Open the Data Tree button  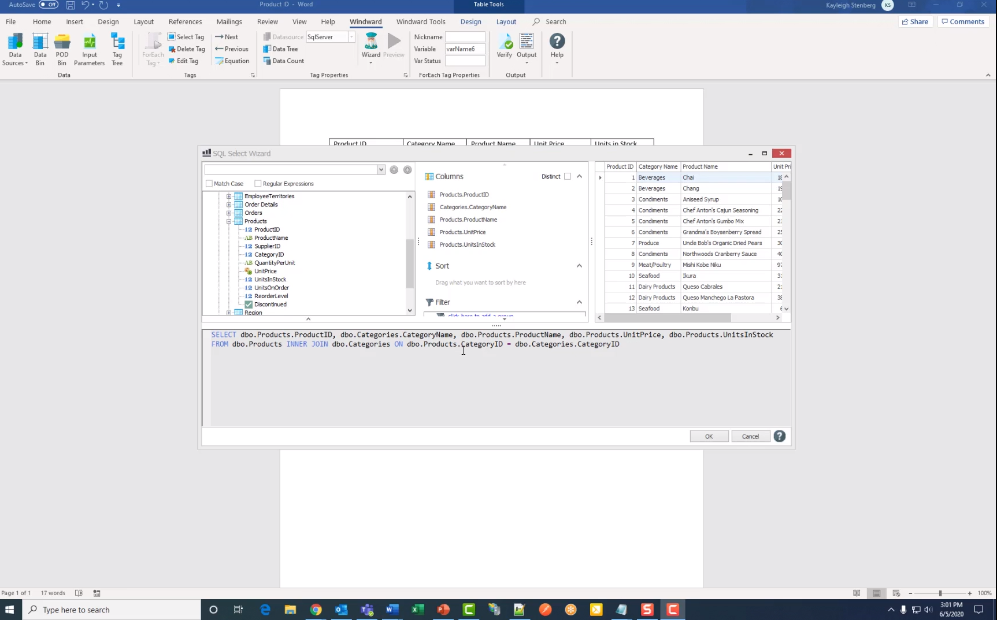click(x=280, y=49)
